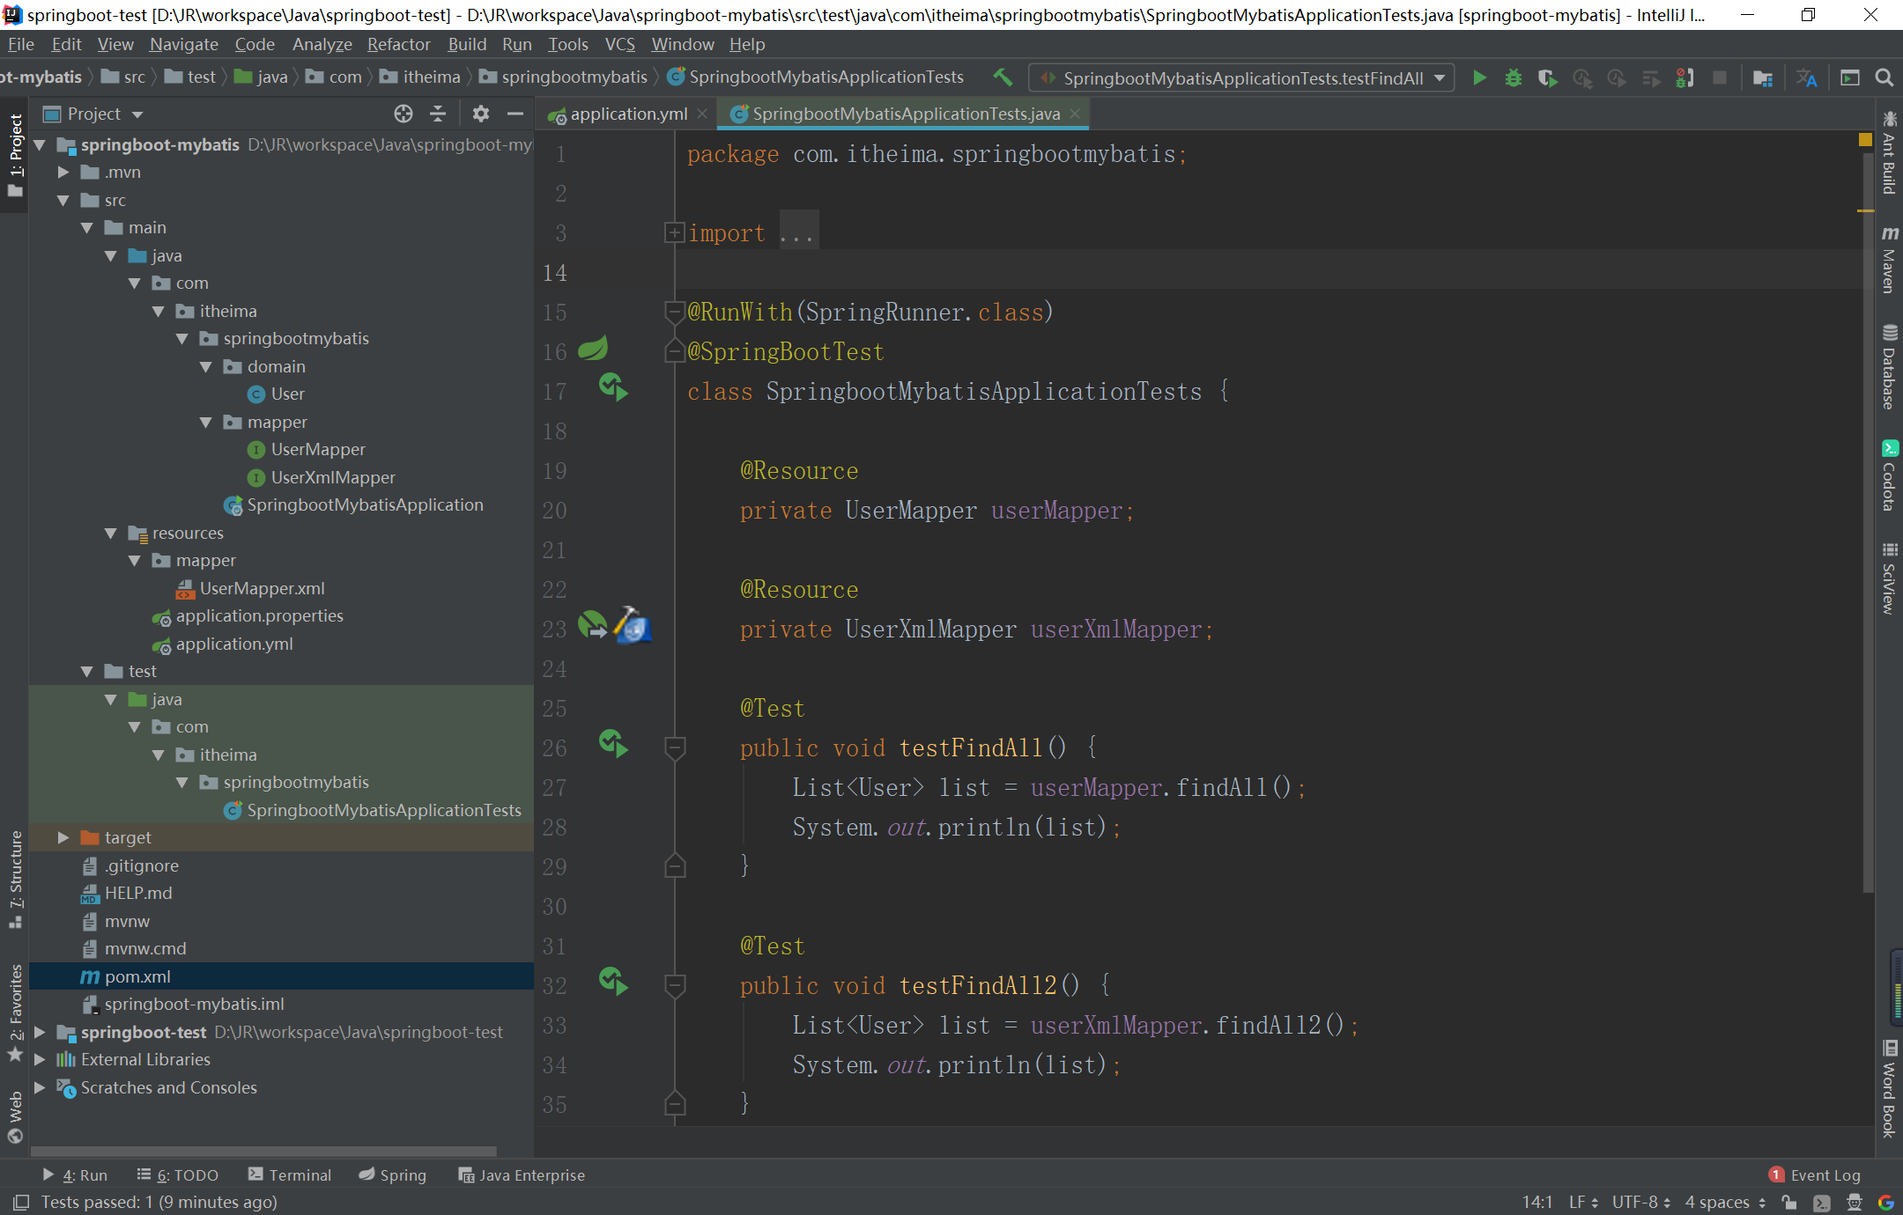This screenshot has width=1903, height=1215.
Task: Collapse the testFindAll method fold on line 26
Action: 674,747
